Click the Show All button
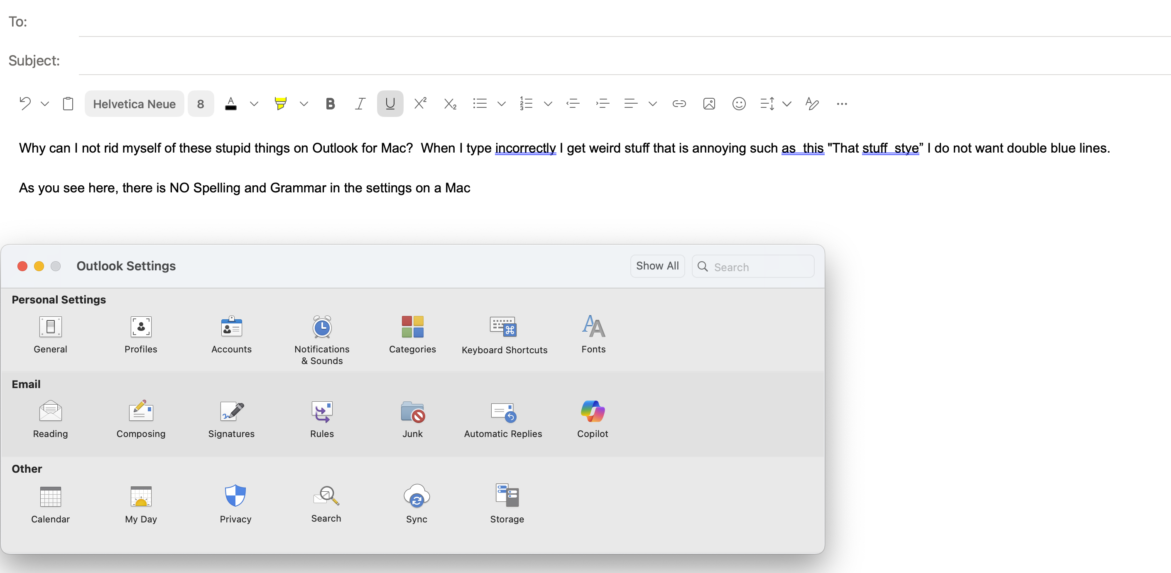This screenshot has height=573, width=1171. click(657, 266)
